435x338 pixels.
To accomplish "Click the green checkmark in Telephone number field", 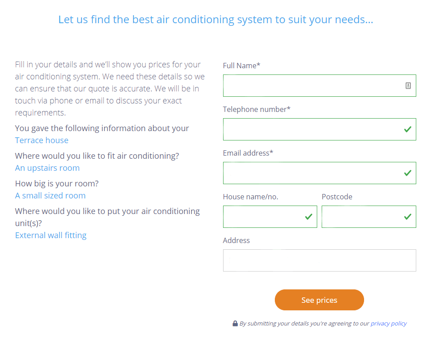I will click(x=407, y=129).
